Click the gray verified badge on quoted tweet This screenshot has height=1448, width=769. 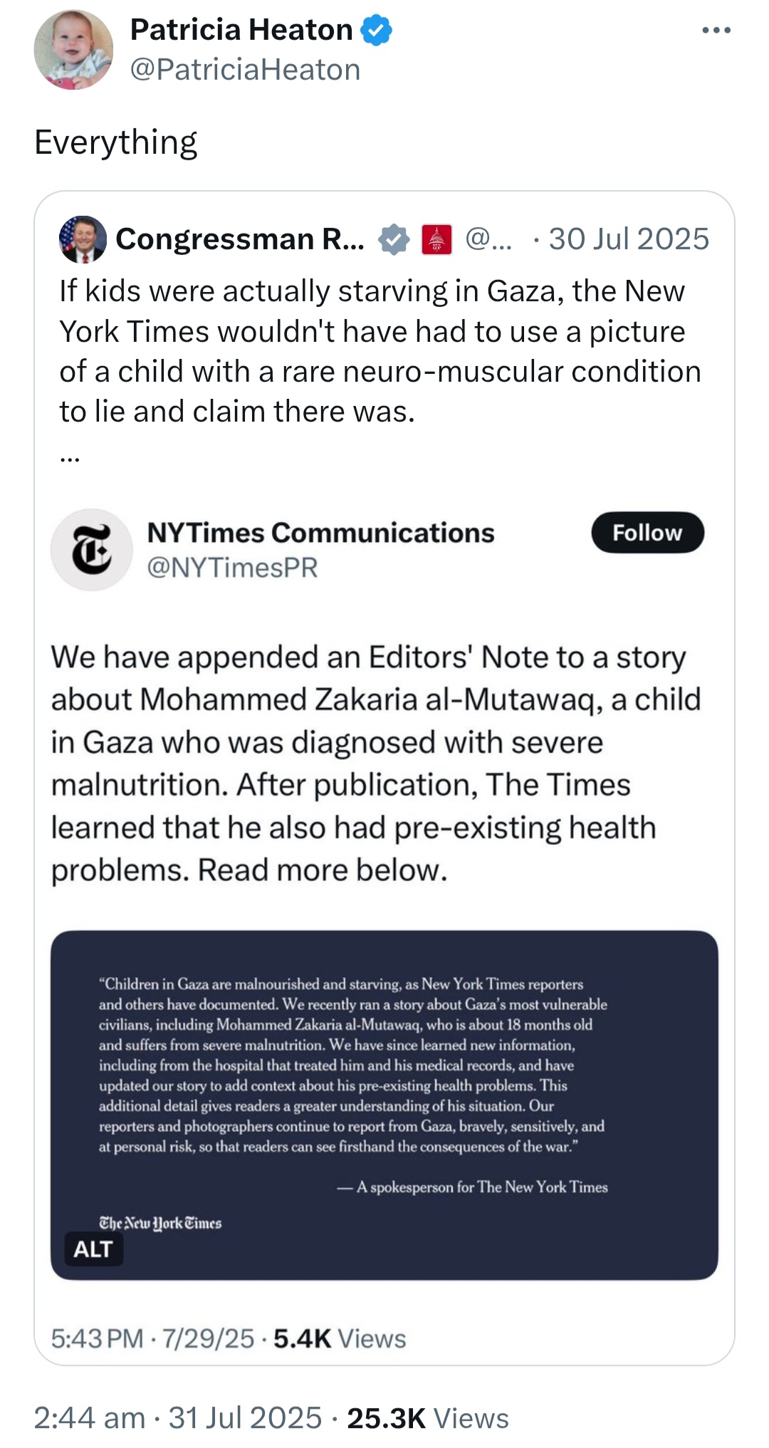pyautogui.click(x=394, y=239)
